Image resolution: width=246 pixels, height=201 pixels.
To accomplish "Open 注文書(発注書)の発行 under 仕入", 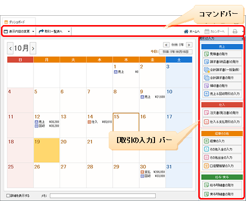I will point(222,113).
